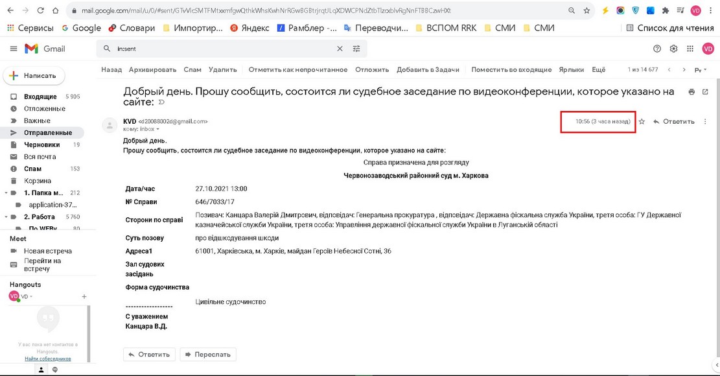
Task: Reload the Gmail page
Action: [x=40, y=10]
